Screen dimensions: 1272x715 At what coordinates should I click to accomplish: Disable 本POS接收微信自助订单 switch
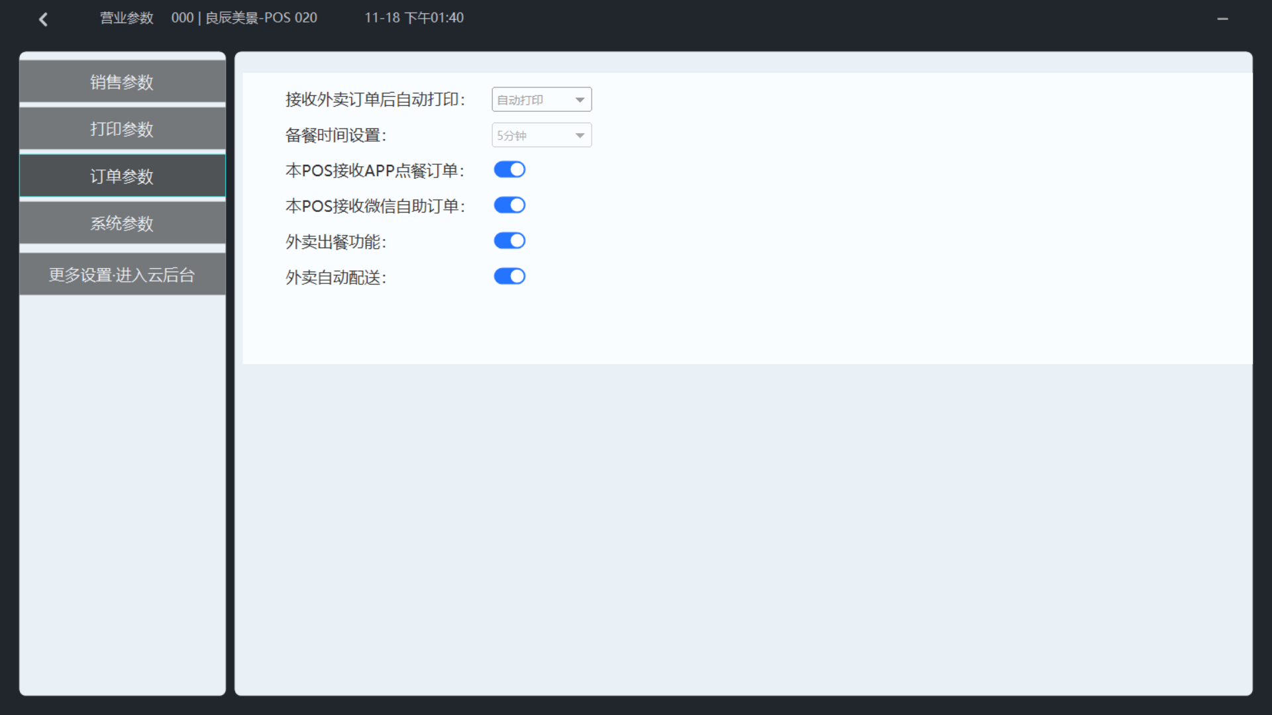(x=509, y=205)
